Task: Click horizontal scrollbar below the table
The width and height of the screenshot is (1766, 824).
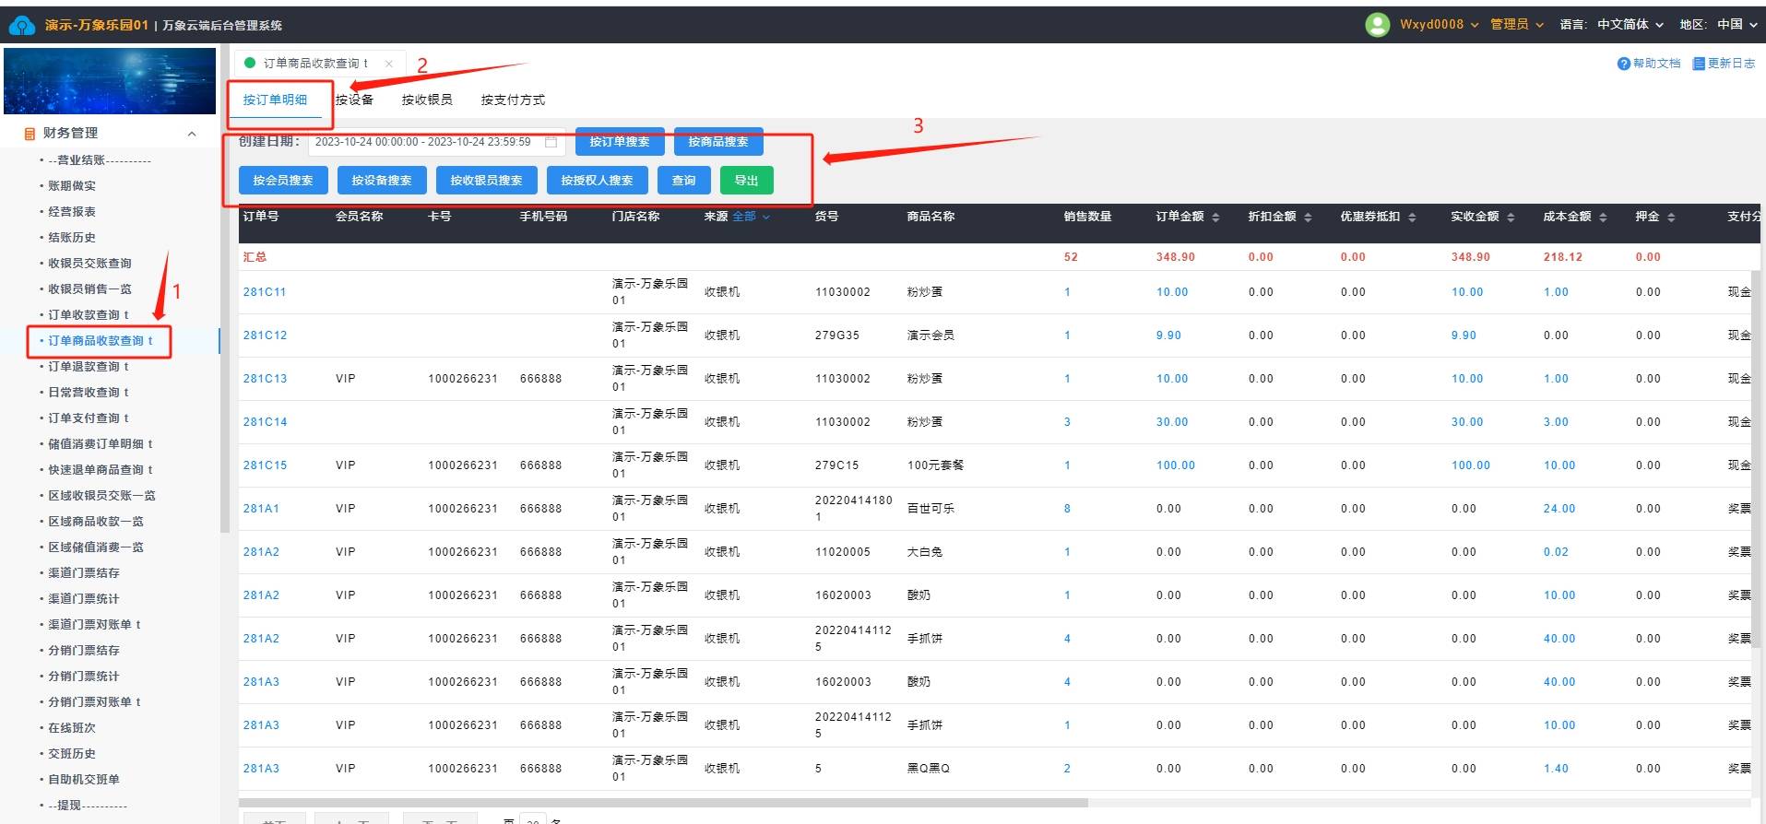Action: (662, 803)
